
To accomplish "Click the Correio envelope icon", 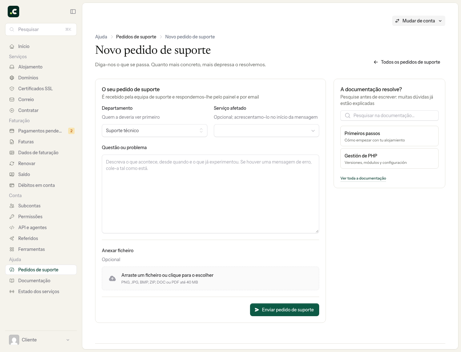I will tap(12, 100).
